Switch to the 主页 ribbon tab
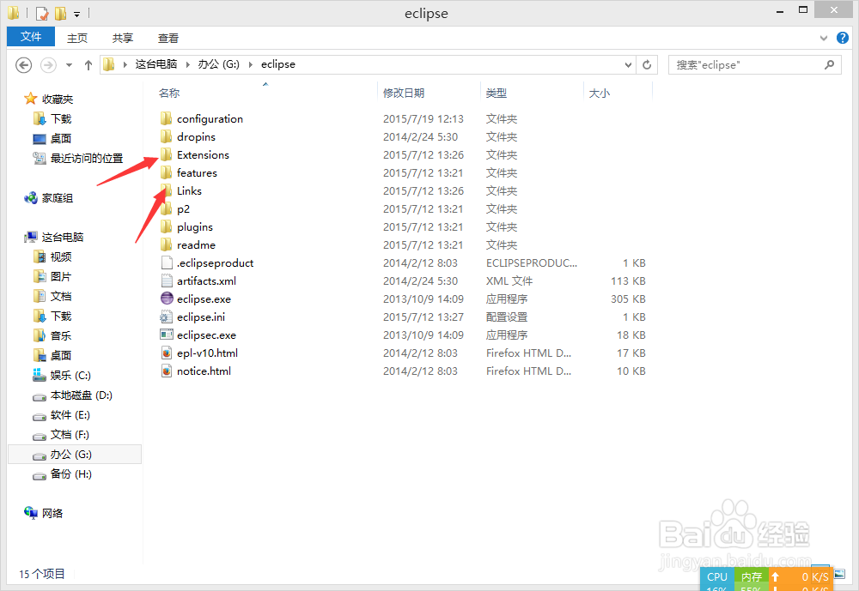Screen dimensions: 859x591 (x=77, y=38)
